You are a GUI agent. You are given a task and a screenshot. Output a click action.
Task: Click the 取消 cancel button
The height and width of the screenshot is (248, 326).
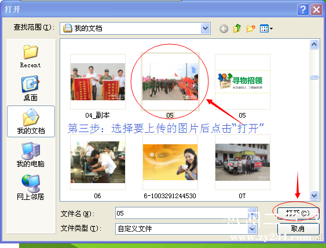coord(298,229)
